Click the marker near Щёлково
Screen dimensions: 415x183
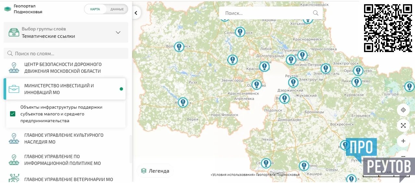(302, 55)
